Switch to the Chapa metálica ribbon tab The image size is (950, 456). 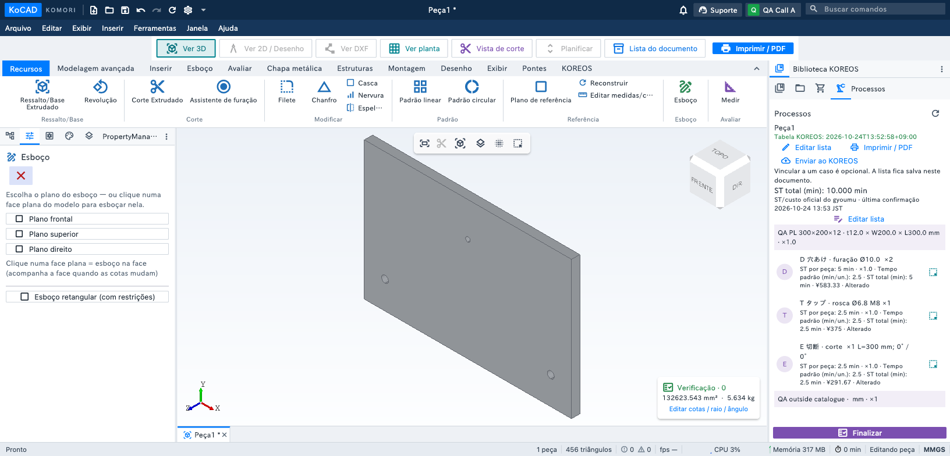pos(295,68)
